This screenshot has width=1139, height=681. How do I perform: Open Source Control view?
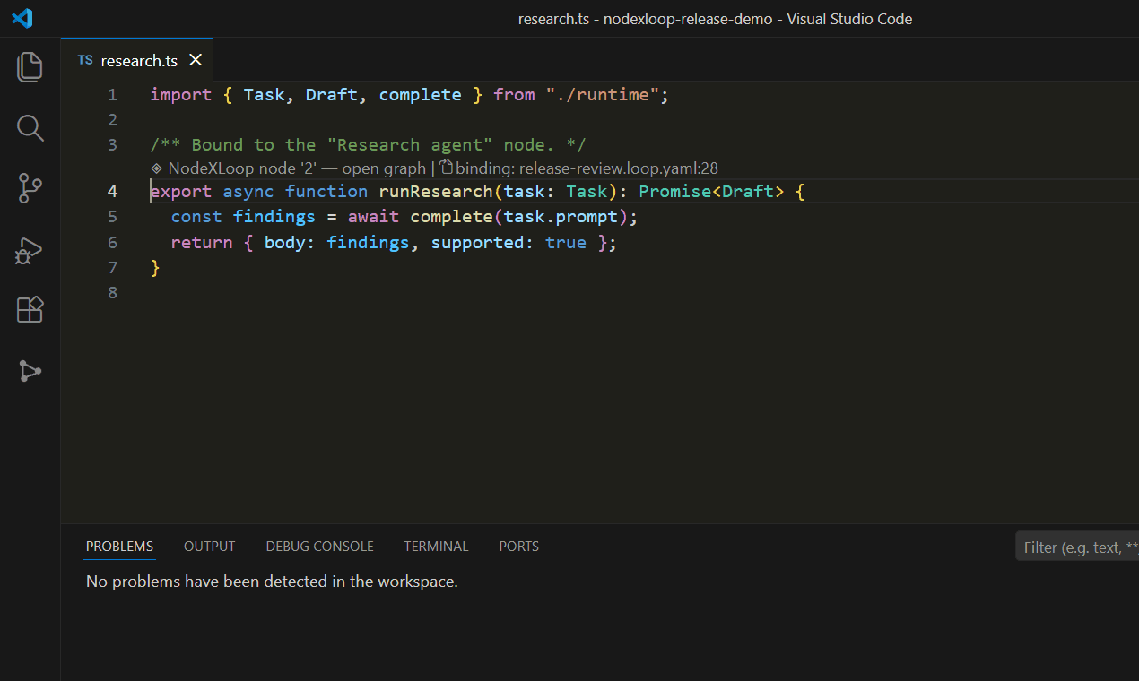30,189
